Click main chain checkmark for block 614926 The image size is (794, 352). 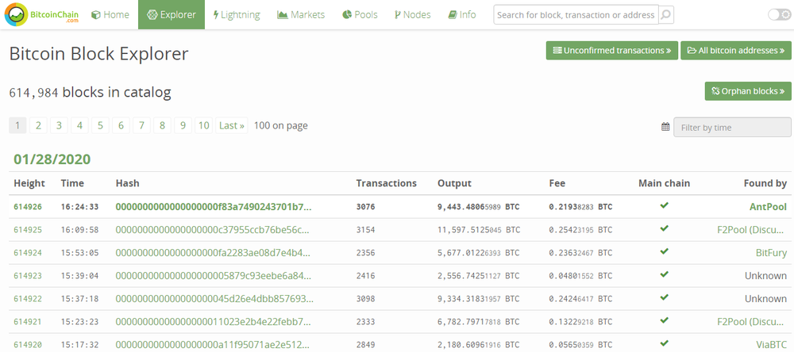pos(665,205)
